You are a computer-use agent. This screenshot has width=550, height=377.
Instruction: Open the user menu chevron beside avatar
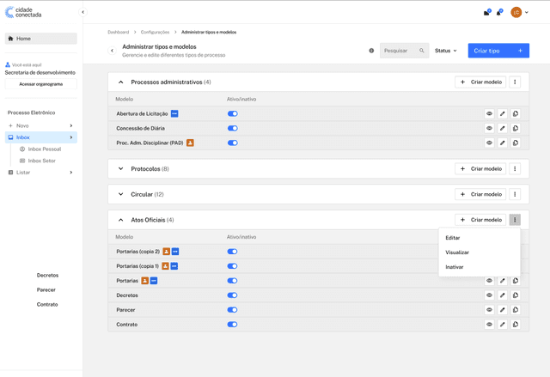tap(527, 12)
